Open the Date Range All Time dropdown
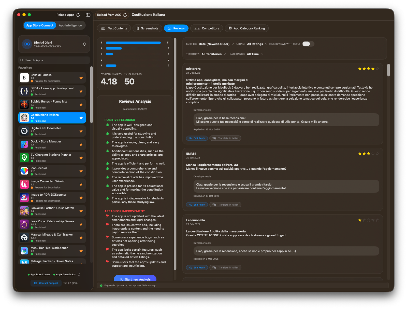The height and width of the screenshot is (309, 407). coord(255,54)
